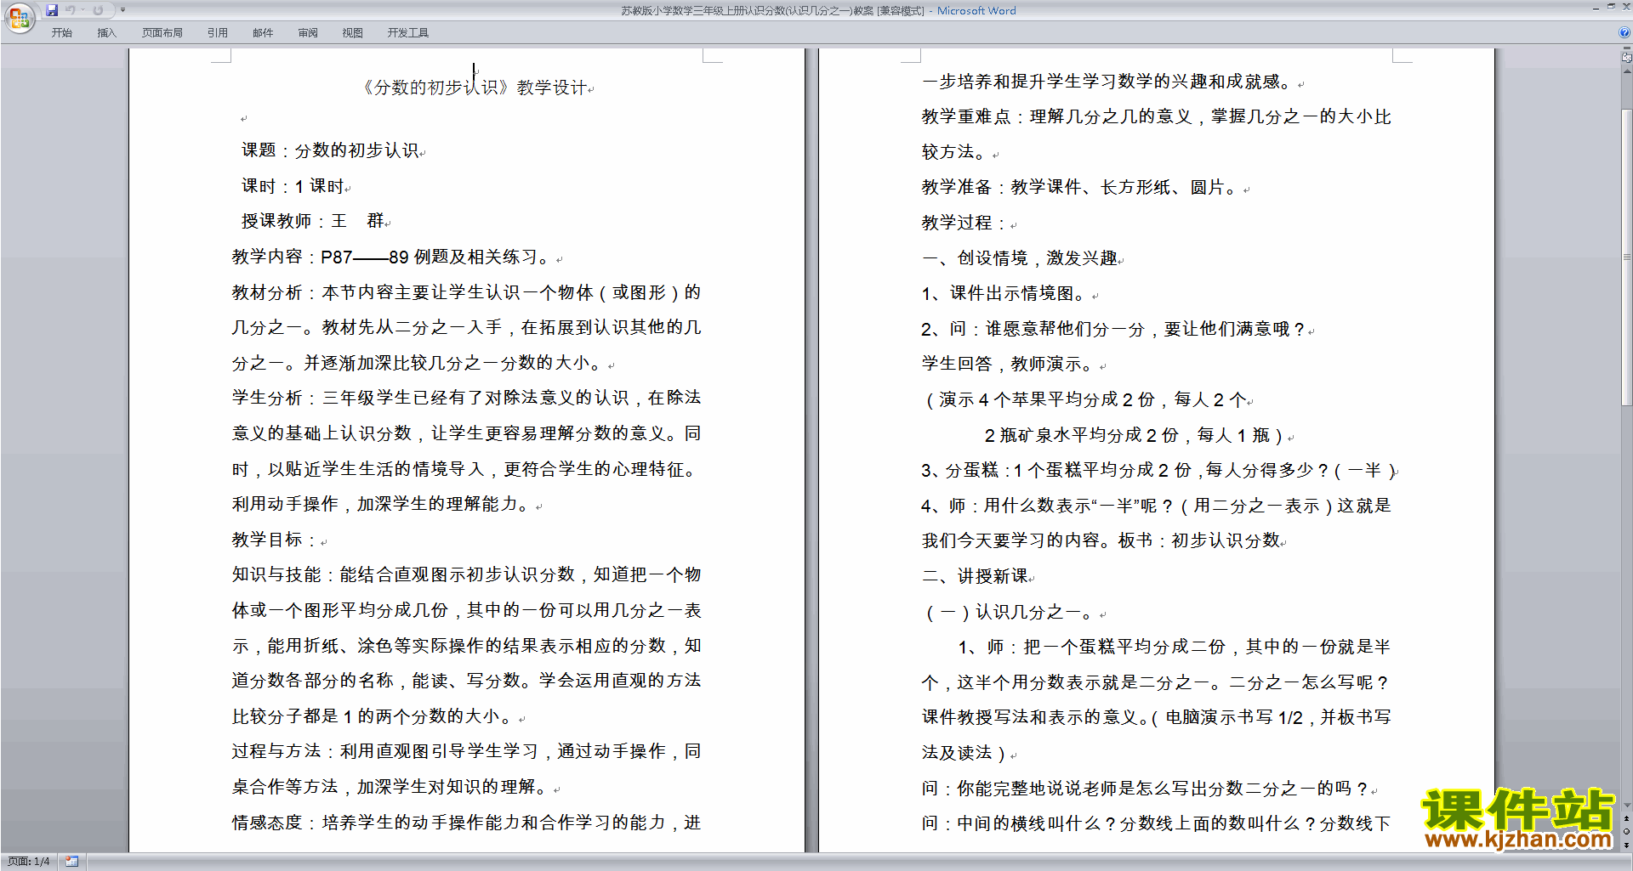Restore down the Word window
Screen dimensions: 1633x871
point(1611,7)
